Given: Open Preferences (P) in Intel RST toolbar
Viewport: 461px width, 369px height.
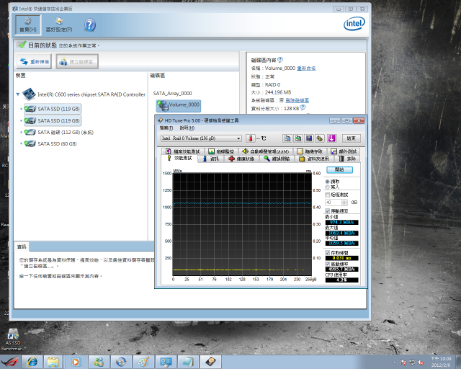Looking at the screenshot, I should [59, 25].
